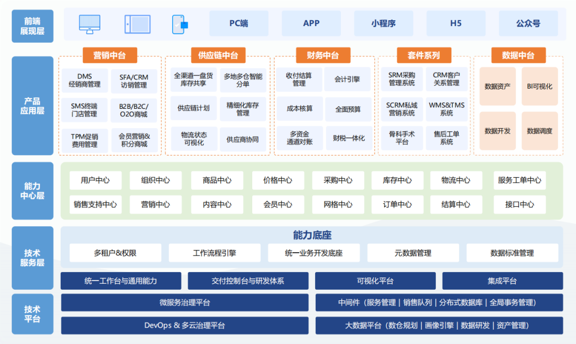The width and height of the screenshot is (576, 344).
Task: Select the PC端 box
Action: pyautogui.click(x=239, y=23)
